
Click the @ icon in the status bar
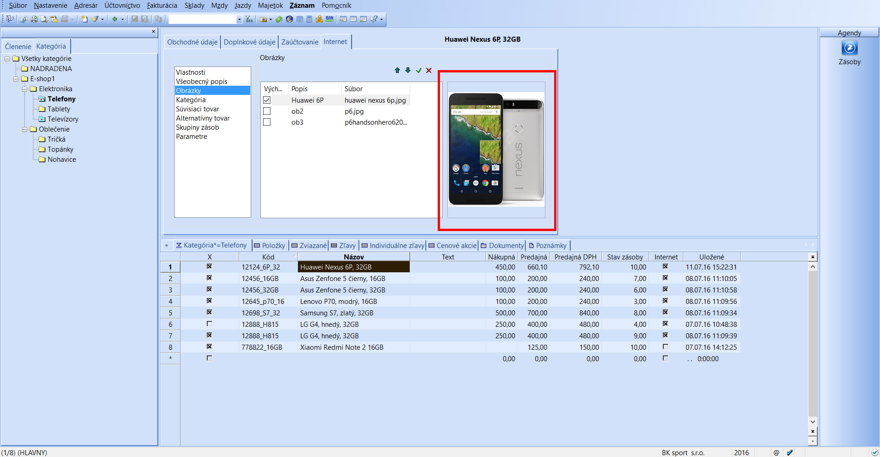[x=776, y=452]
